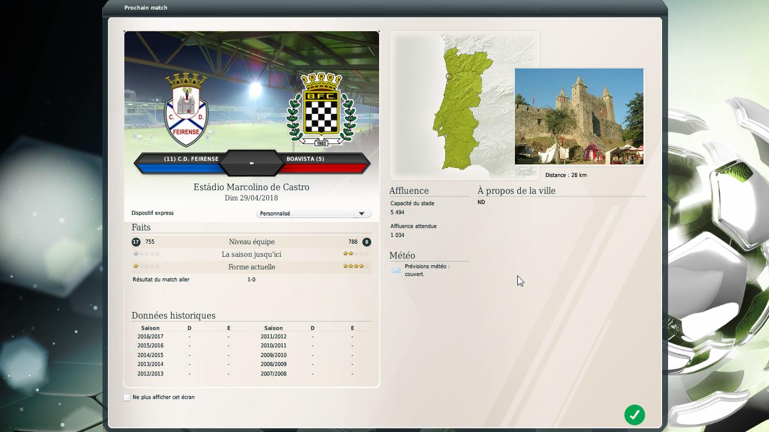Click 'Estádio Marcolino de Castro' stadium name
This screenshot has width=769, height=432.
pyautogui.click(x=251, y=187)
